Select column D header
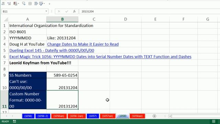Image resolution: width=220 pixels, height=124 pixels. coord(125,19)
